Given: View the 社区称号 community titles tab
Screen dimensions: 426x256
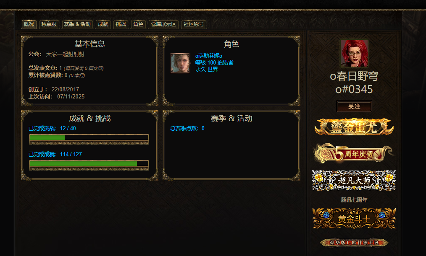Looking at the screenshot, I should pos(194,24).
